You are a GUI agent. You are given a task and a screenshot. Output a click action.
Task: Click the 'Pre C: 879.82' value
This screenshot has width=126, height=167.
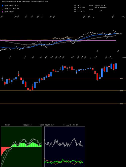pyautogui.click(x=79, y=12)
